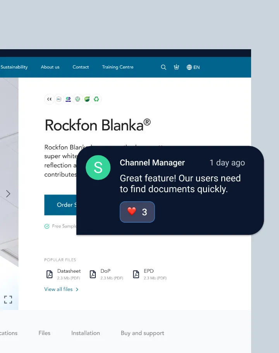Show next product image with arrow
The height and width of the screenshot is (353, 279).
[8, 194]
